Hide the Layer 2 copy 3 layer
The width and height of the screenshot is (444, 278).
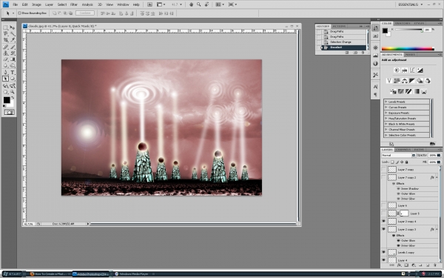click(383, 229)
